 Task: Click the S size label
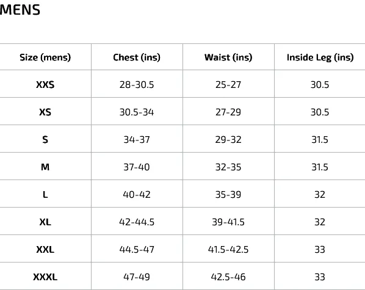pyautogui.click(x=45, y=140)
